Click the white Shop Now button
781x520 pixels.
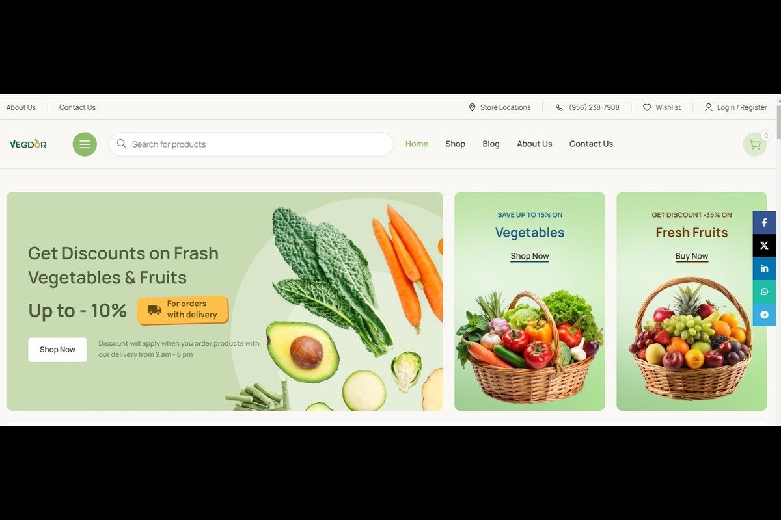point(57,350)
